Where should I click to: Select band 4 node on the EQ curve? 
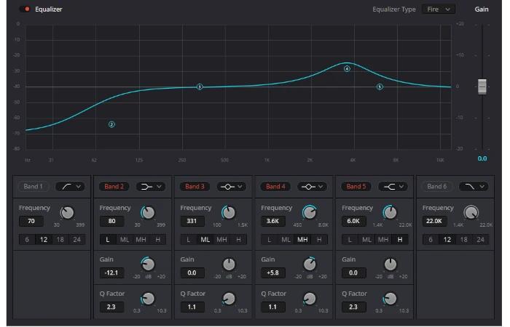[x=347, y=69]
